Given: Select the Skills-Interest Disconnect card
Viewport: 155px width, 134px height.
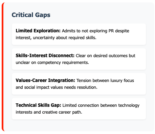Looking at the screenshot, I should (79, 59).
